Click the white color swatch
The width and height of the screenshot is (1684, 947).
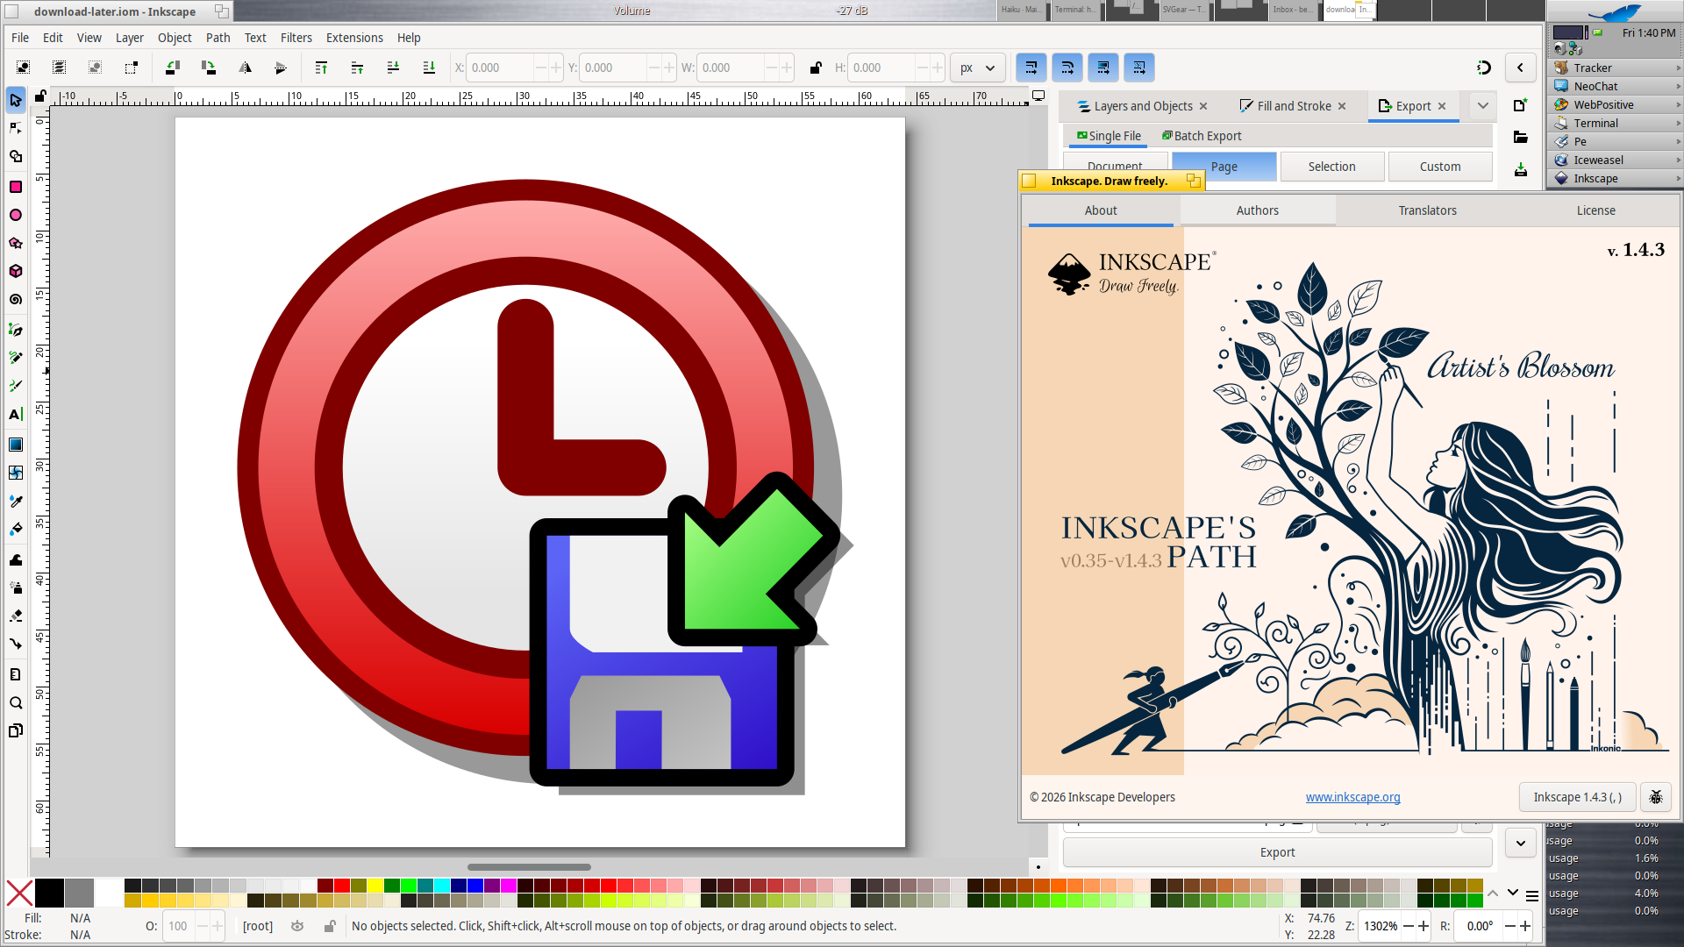point(109,893)
